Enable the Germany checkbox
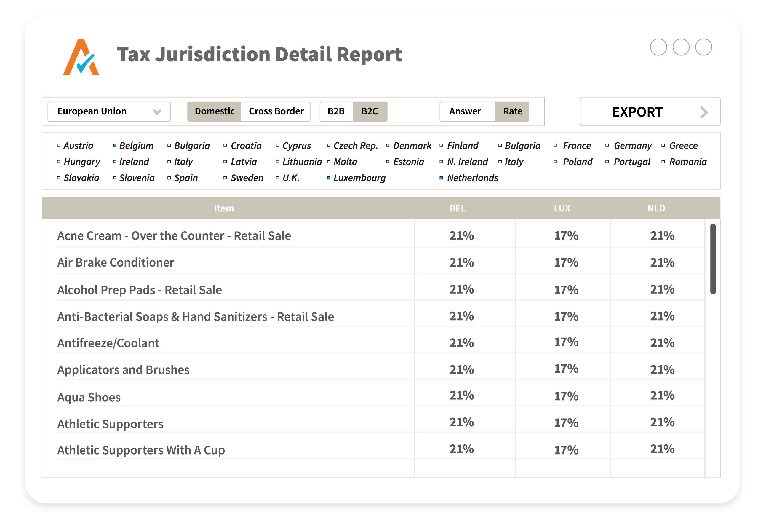The height and width of the screenshot is (515, 766). click(607, 145)
